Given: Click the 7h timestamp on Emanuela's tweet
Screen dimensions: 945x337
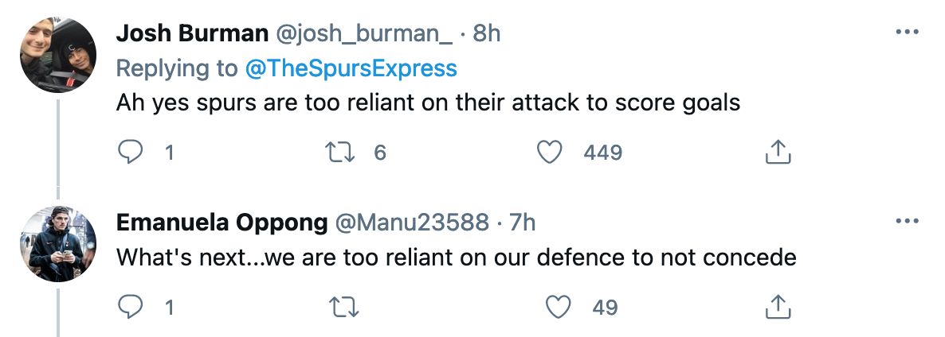Looking at the screenshot, I should click(x=522, y=223).
